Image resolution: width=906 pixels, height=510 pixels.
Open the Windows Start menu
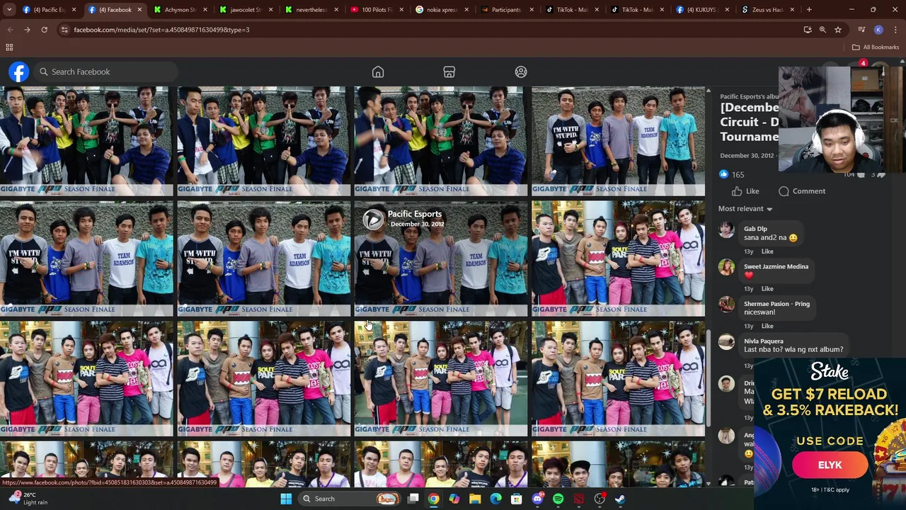pyautogui.click(x=286, y=499)
